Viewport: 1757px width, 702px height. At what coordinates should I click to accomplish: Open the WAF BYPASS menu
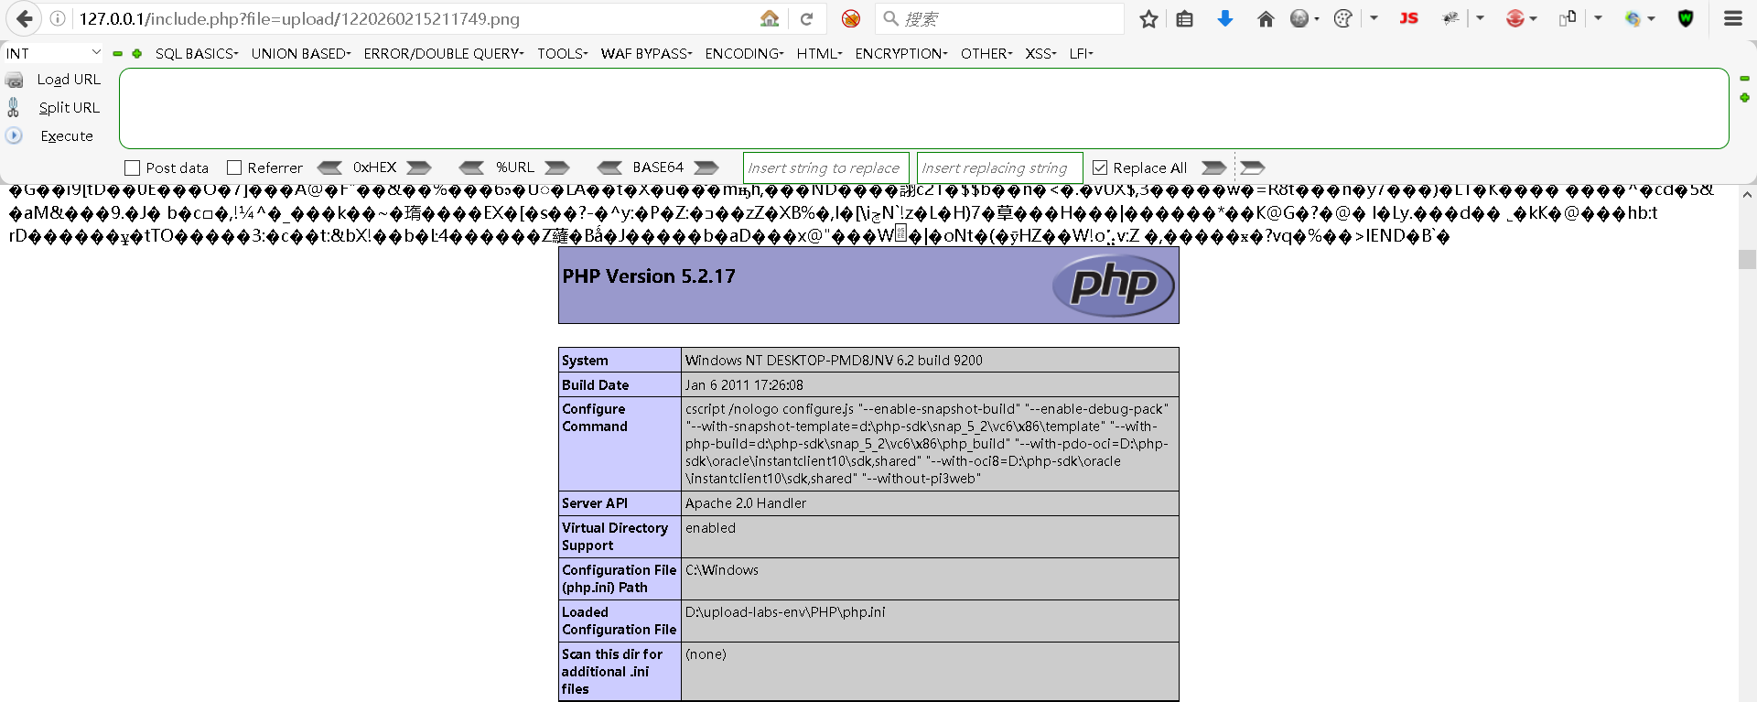click(647, 54)
